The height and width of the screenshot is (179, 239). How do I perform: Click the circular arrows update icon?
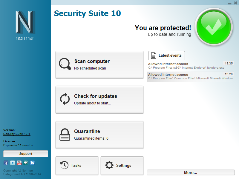point(65,99)
